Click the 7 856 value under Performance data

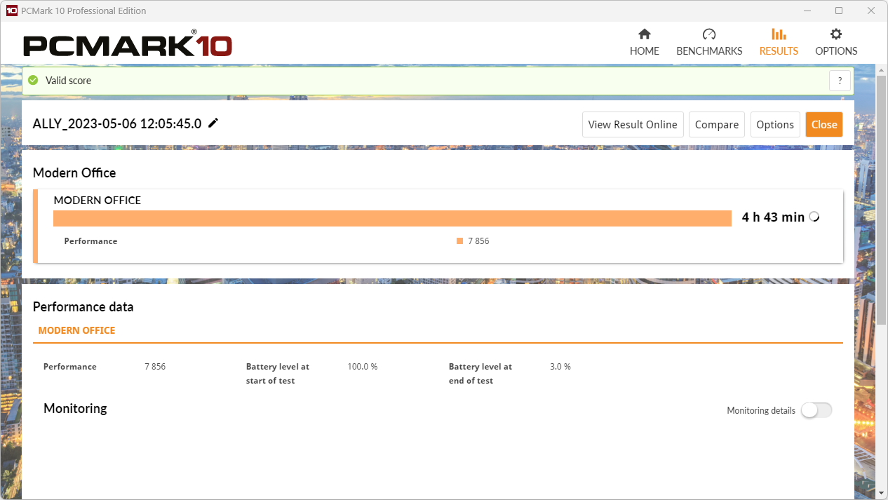(155, 367)
